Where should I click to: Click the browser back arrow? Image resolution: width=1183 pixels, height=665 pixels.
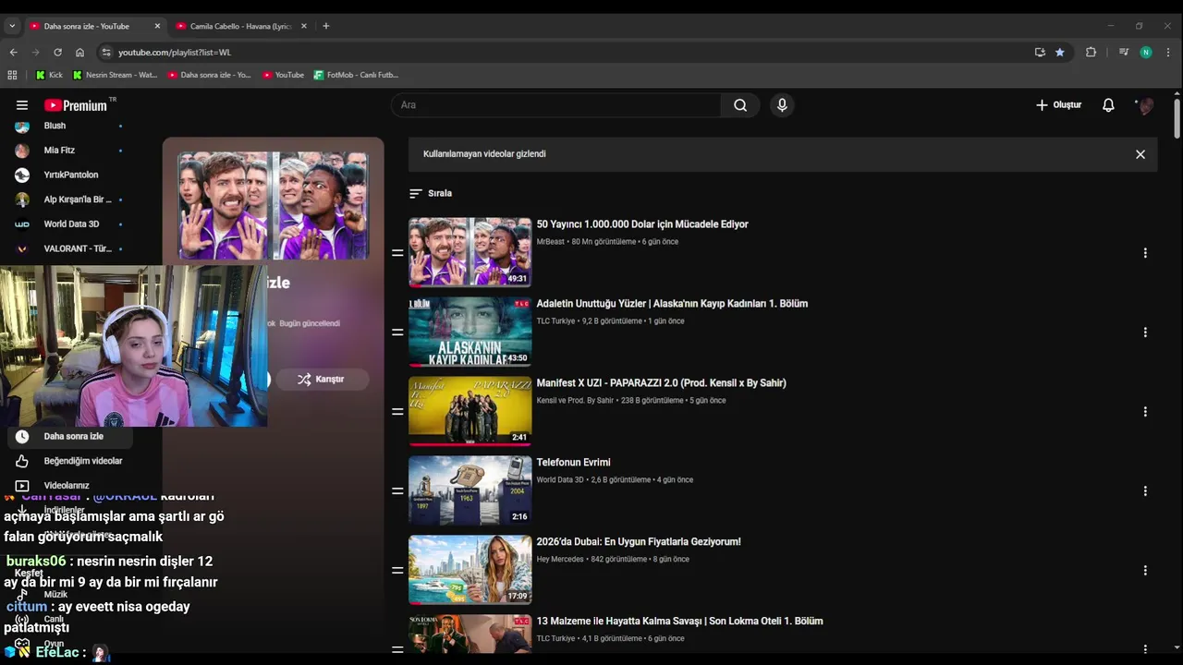click(13, 53)
